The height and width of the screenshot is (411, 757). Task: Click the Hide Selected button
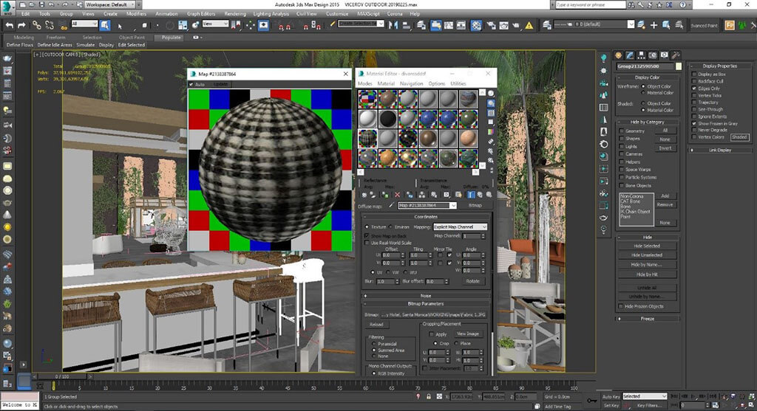click(645, 246)
